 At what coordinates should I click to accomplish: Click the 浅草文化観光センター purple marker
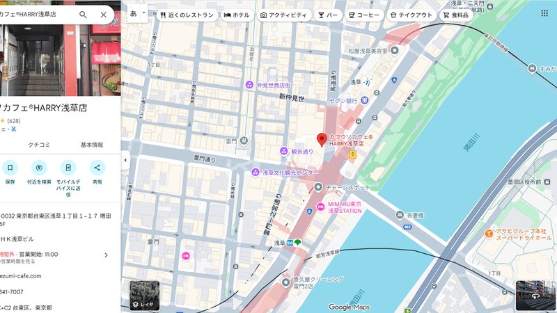pyautogui.click(x=256, y=172)
